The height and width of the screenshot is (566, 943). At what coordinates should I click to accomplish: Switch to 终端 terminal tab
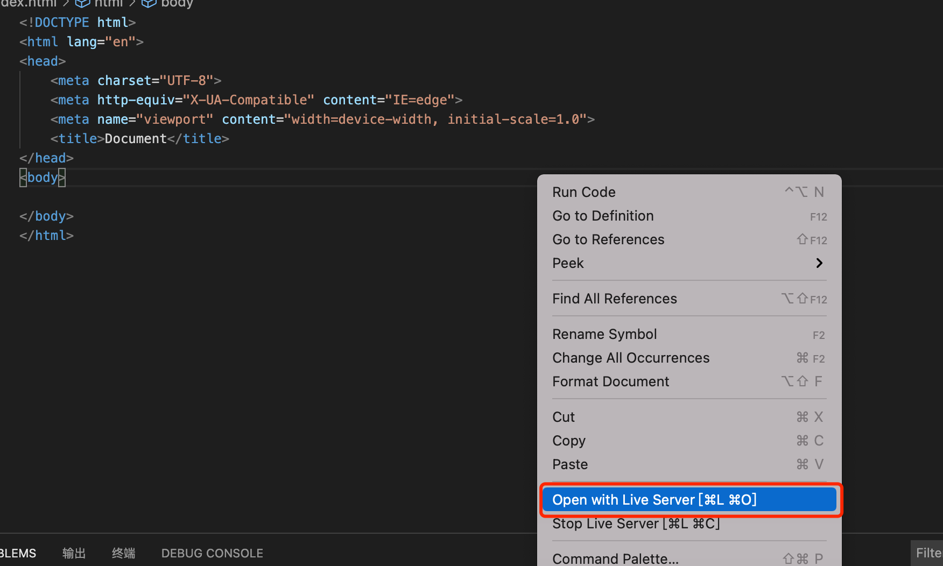tap(123, 553)
